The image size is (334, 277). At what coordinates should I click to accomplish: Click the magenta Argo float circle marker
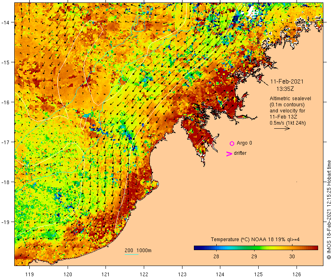coord(232,143)
